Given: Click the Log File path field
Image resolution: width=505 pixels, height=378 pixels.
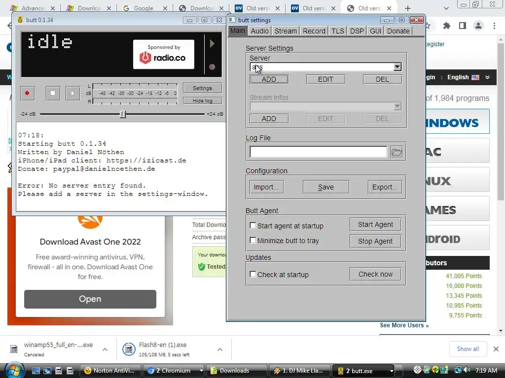Looking at the screenshot, I should tap(318, 152).
